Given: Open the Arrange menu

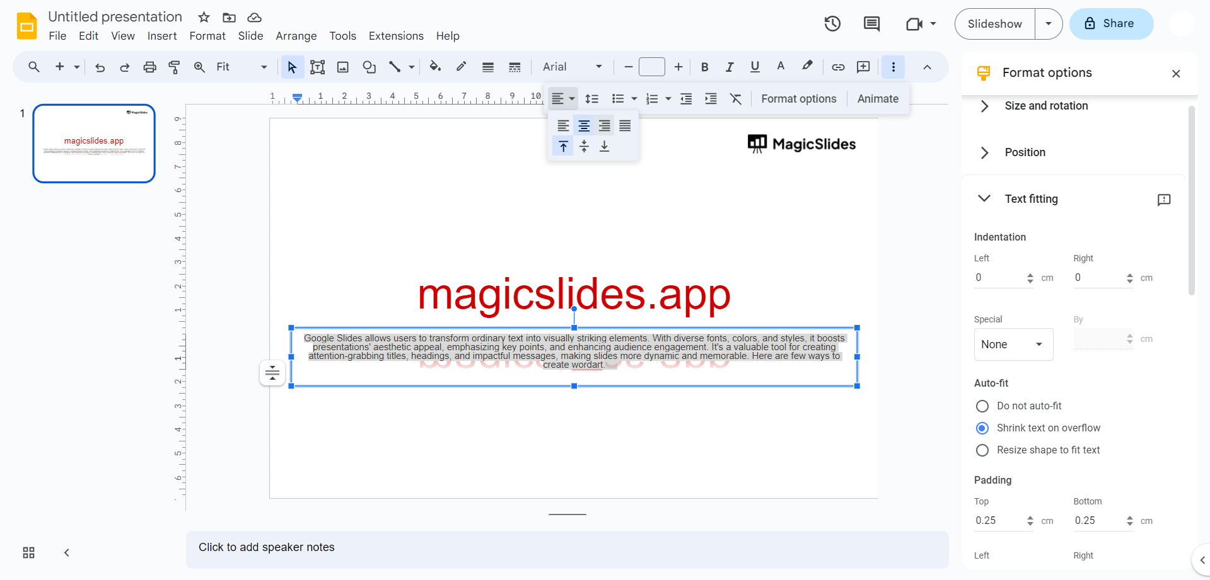Looking at the screenshot, I should pyautogui.click(x=296, y=36).
